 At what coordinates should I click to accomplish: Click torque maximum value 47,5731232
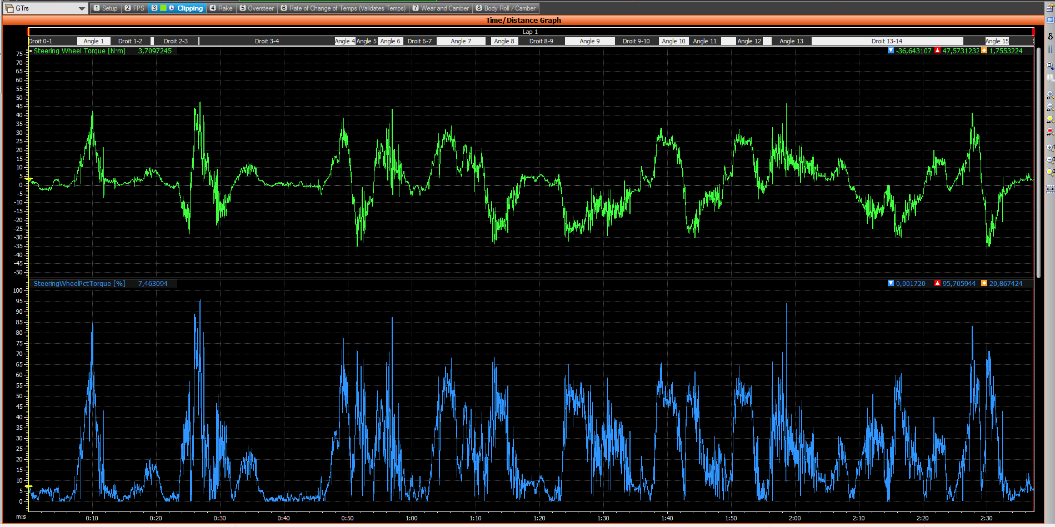click(961, 51)
